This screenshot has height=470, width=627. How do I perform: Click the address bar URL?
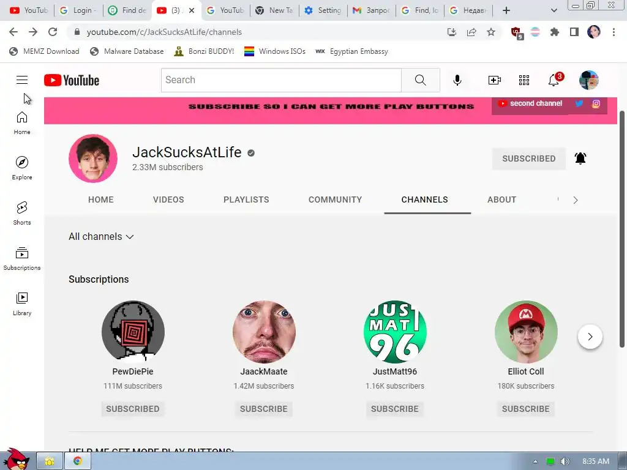(164, 32)
